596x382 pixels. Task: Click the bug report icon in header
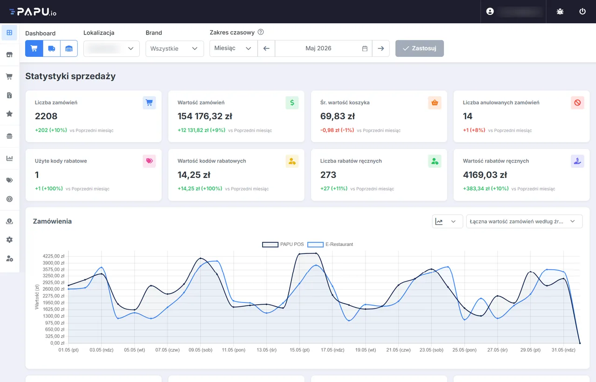click(x=560, y=11)
